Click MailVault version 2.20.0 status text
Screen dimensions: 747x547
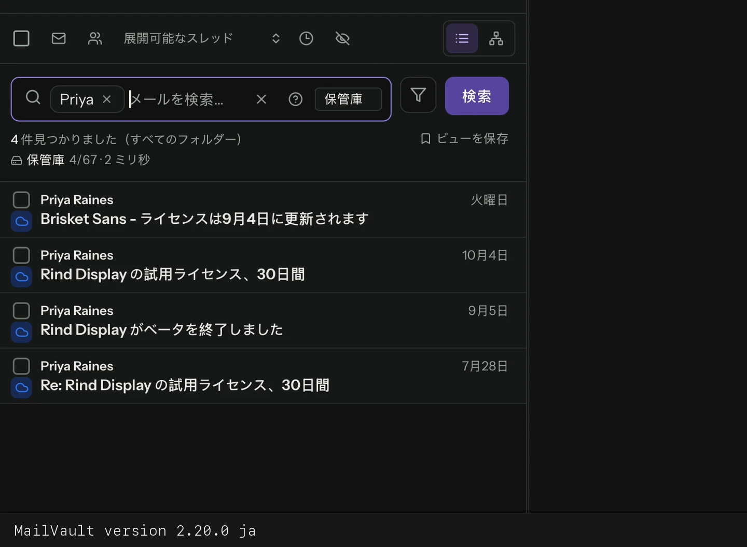[135, 531]
